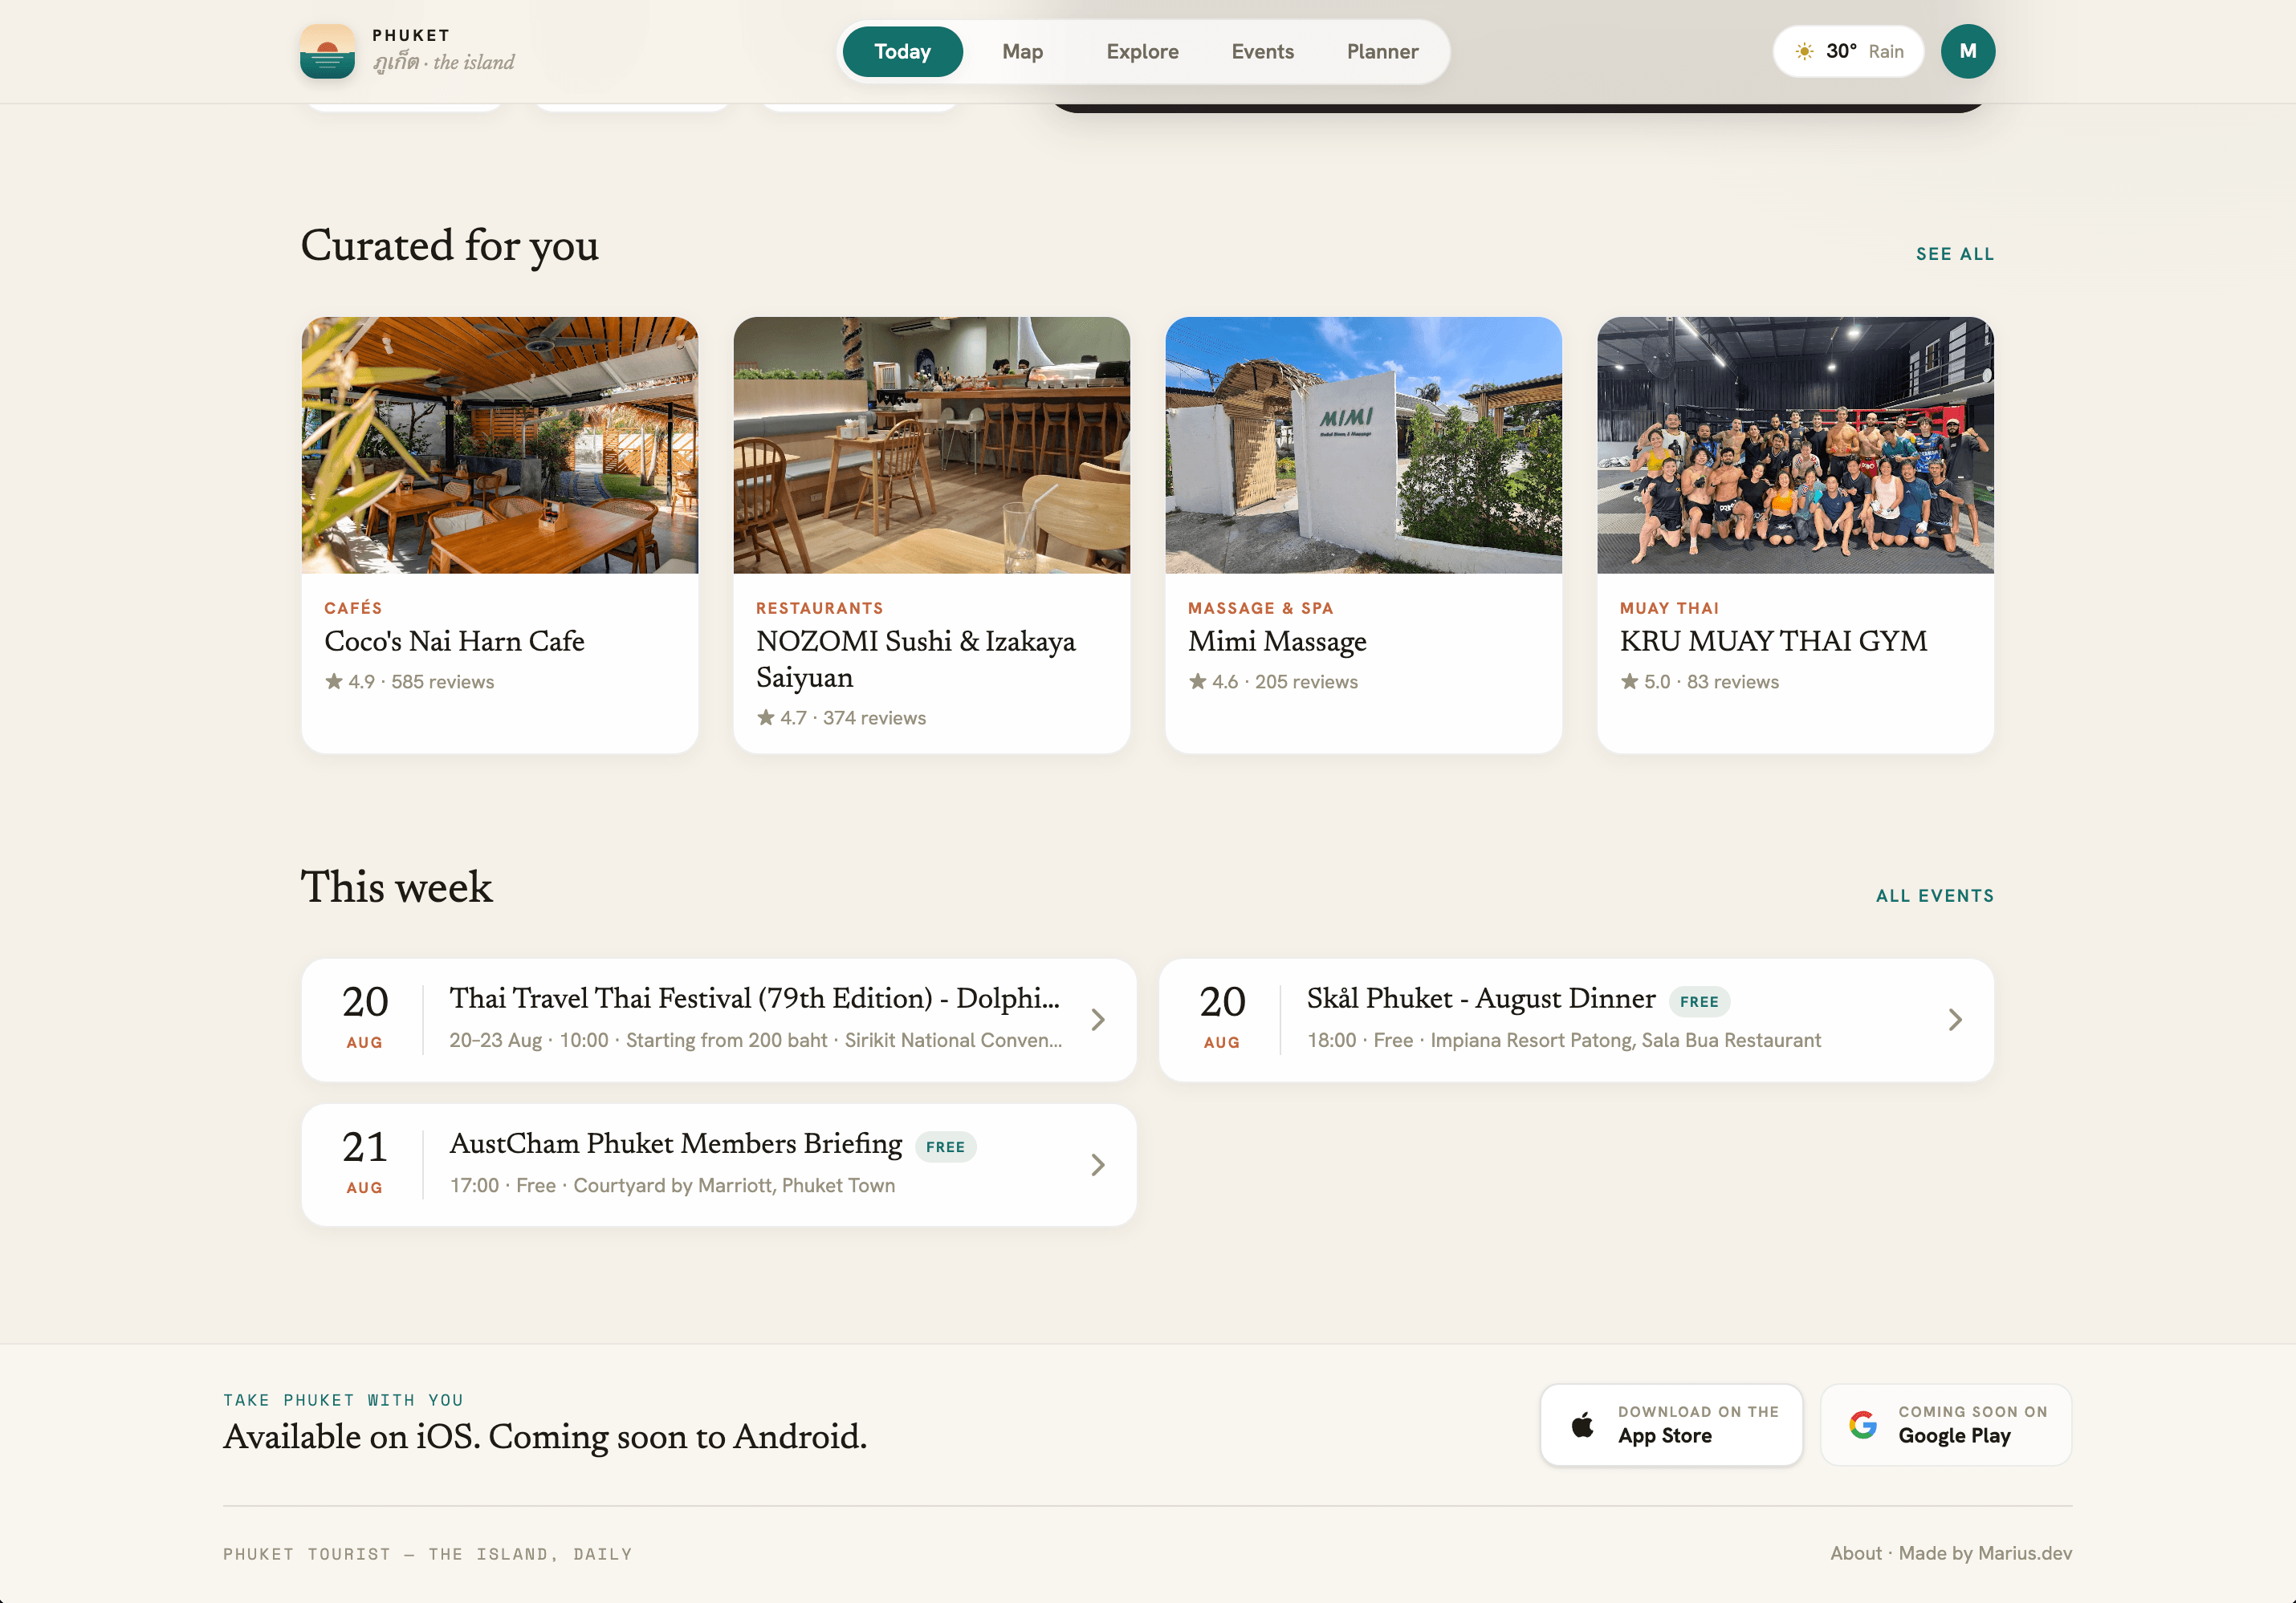Click the MUAY THAI category label
The height and width of the screenshot is (1603, 2296).
[x=1669, y=607]
